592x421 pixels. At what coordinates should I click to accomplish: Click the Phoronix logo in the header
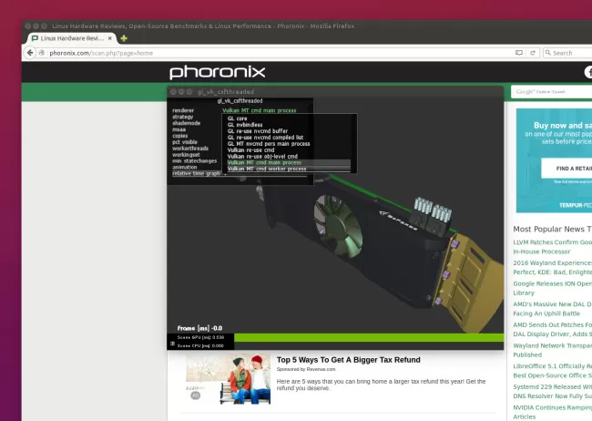pos(217,72)
